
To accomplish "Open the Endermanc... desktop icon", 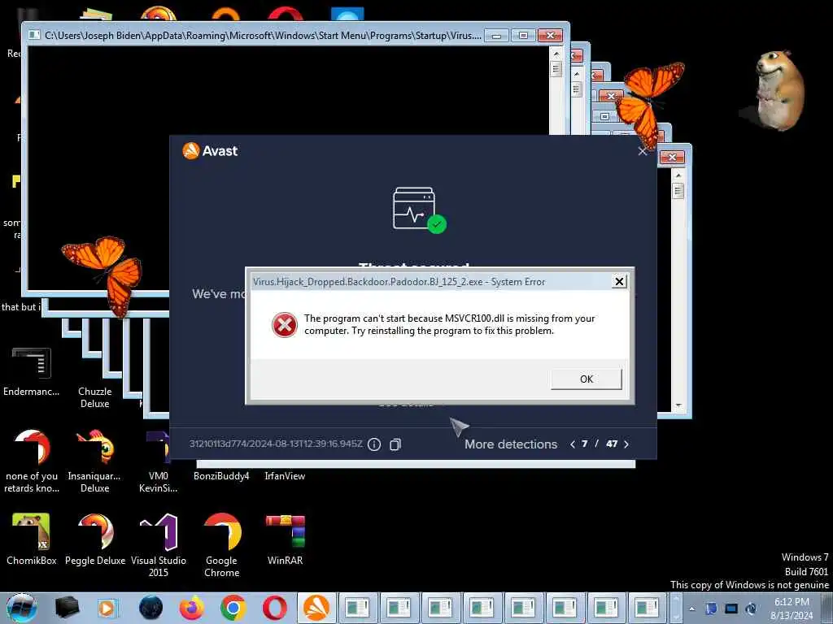I will 31,371.
